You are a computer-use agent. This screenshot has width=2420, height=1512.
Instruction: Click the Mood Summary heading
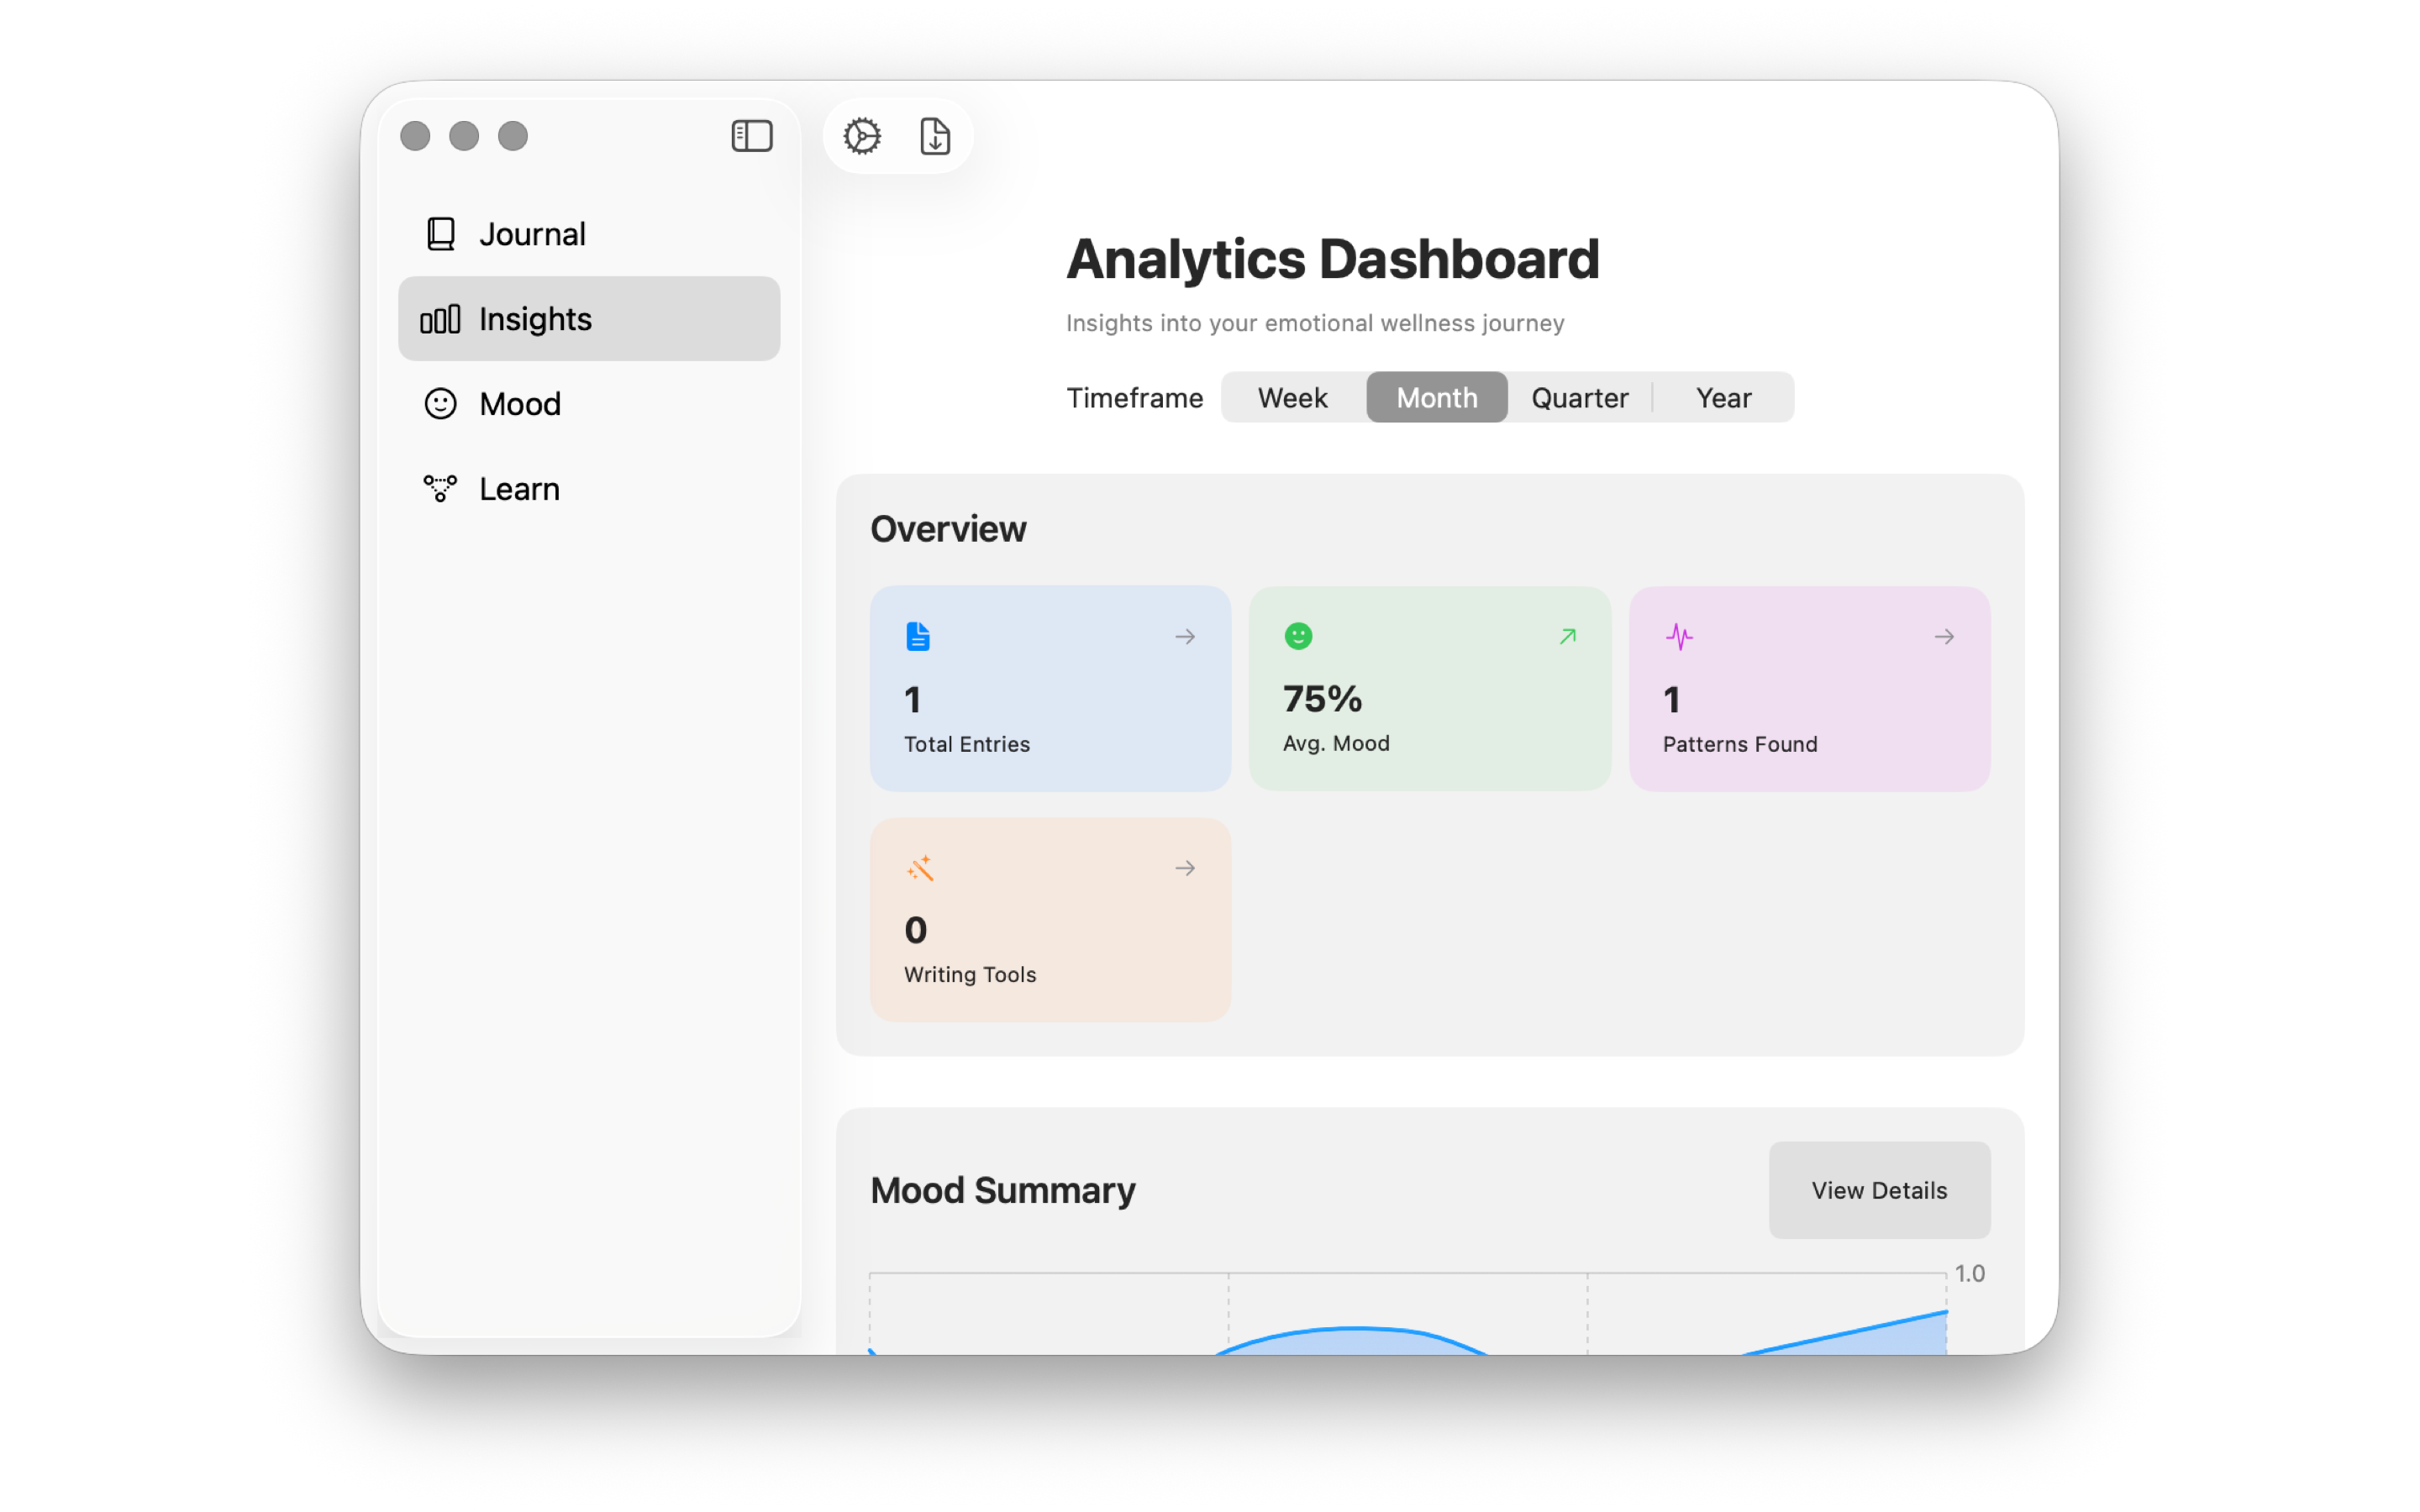point(1003,1190)
